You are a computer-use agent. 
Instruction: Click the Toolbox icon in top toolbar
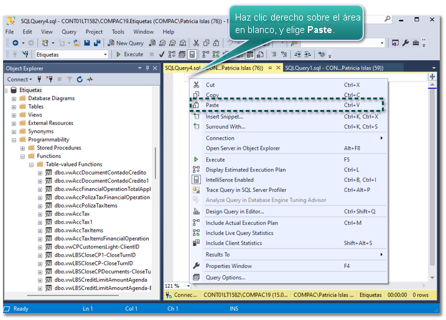tap(416, 43)
